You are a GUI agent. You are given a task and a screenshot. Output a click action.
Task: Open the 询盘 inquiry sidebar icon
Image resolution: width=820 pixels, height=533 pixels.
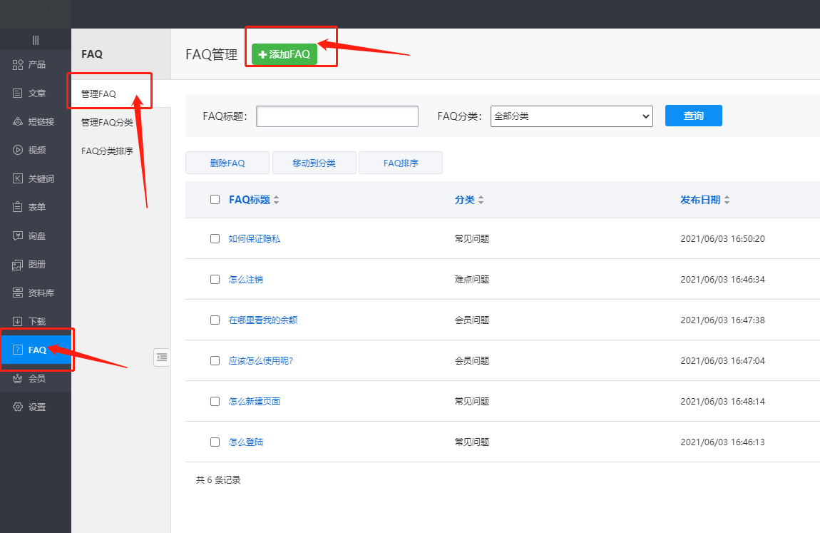[18, 236]
